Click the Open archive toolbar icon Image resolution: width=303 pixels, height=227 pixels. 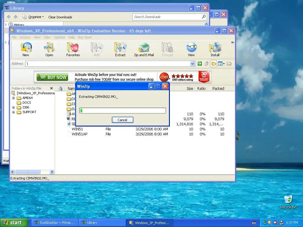(49, 49)
